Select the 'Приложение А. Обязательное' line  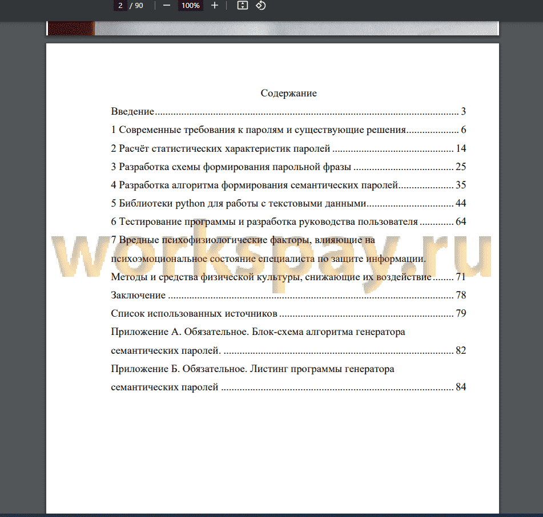pos(258,332)
